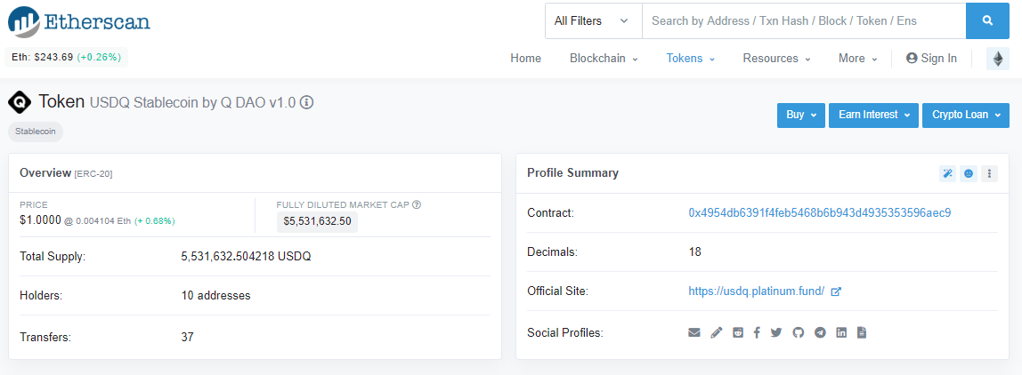Focus the search by address input field
The height and width of the screenshot is (375, 1022).
804,20
